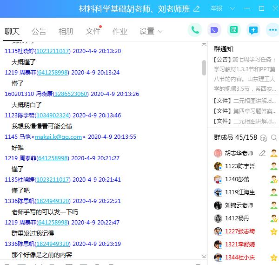Image resolution: width=279 pixels, height=265 pixels.
Task: Switch to the 公告 tab
Action: [x=39, y=32]
